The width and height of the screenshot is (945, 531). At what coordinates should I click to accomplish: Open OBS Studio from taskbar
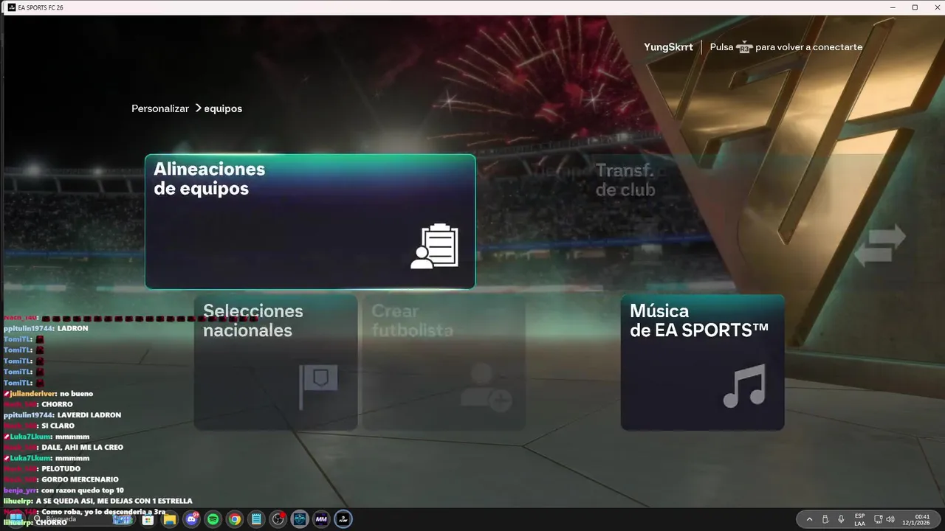click(278, 519)
